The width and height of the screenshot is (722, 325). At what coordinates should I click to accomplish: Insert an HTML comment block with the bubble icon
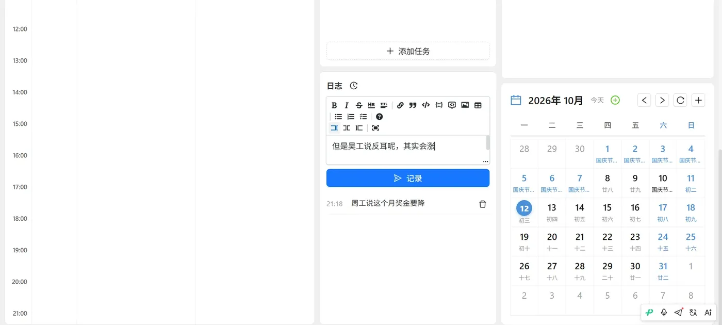pyautogui.click(x=452, y=105)
